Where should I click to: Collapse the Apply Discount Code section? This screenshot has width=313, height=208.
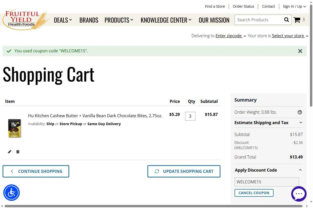(x=268, y=170)
